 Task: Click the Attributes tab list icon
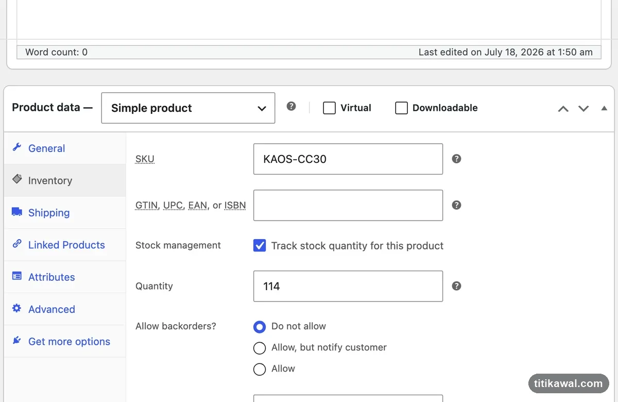[x=17, y=276]
